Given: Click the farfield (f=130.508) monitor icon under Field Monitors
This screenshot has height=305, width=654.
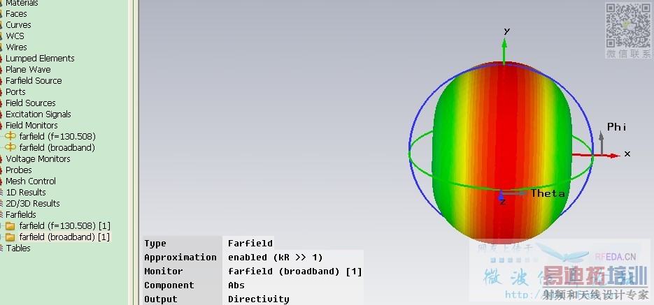Looking at the screenshot, I should 10,136.
